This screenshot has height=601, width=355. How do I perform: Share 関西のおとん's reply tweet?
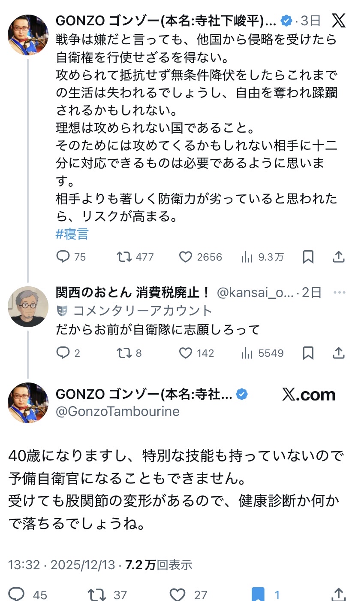339,353
